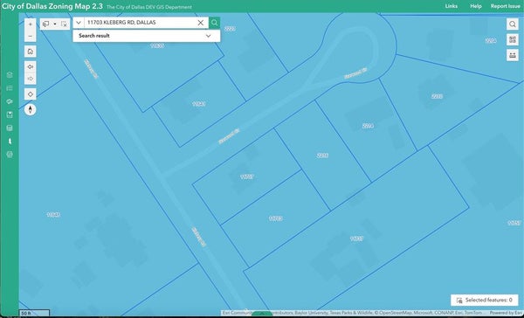The width and height of the screenshot is (524, 318).
Task: Clear the address search text
Action: [201, 23]
